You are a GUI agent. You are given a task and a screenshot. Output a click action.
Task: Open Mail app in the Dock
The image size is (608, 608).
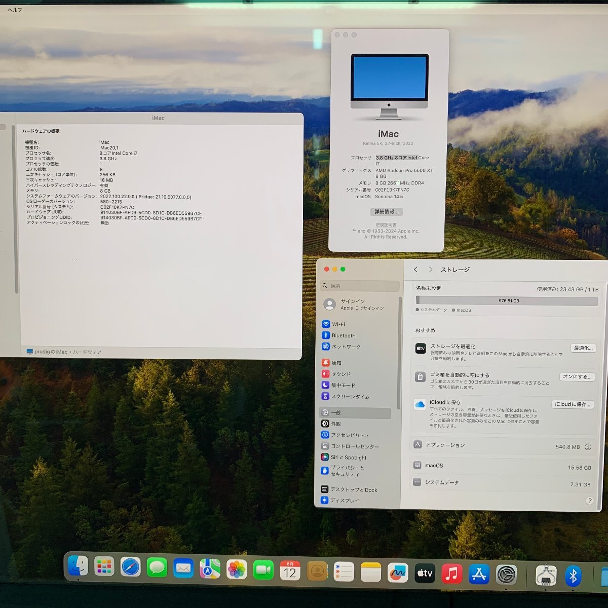(x=183, y=568)
